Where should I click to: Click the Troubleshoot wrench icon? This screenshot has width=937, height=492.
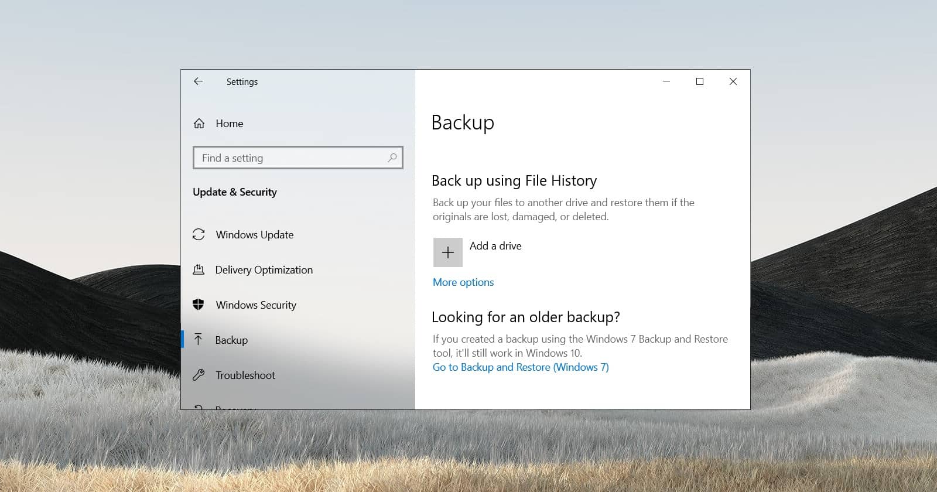click(199, 375)
